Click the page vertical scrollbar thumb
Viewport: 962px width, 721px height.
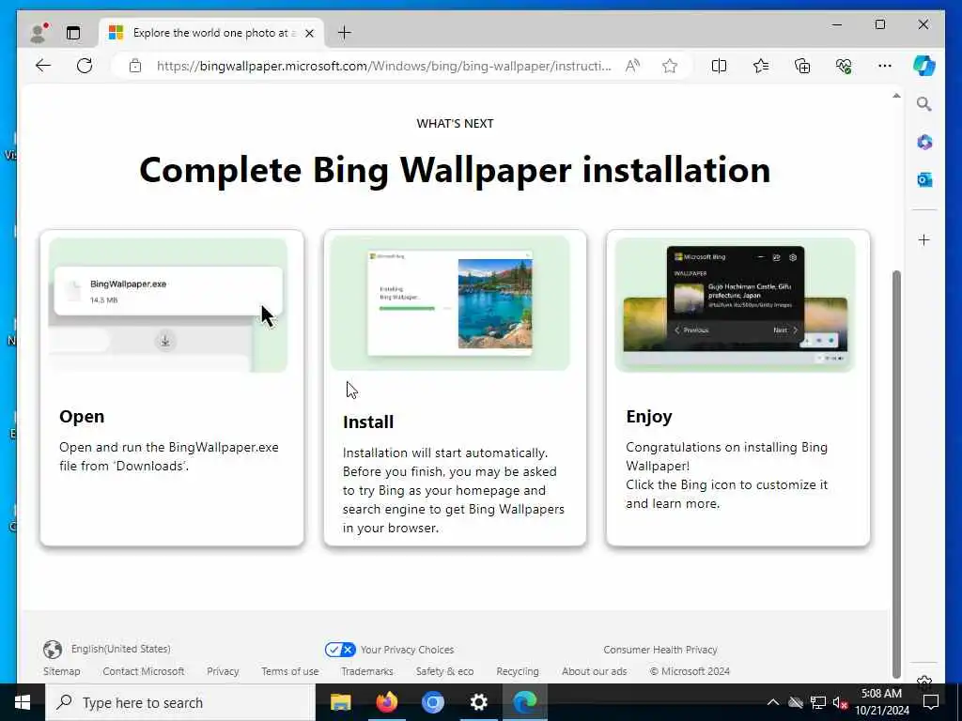point(896,473)
